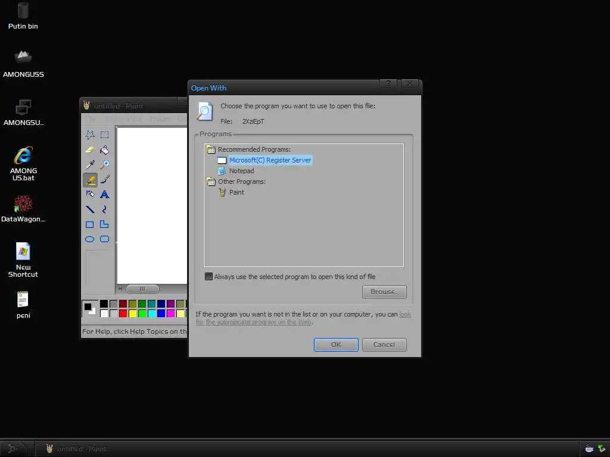Select the Line tool in Paint

(90, 209)
